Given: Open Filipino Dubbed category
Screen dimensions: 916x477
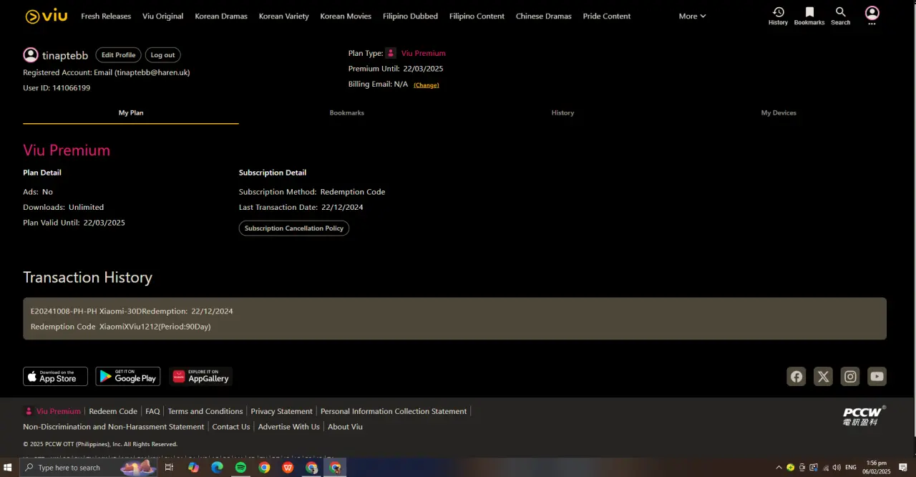Looking at the screenshot, I should click(410, 16).
